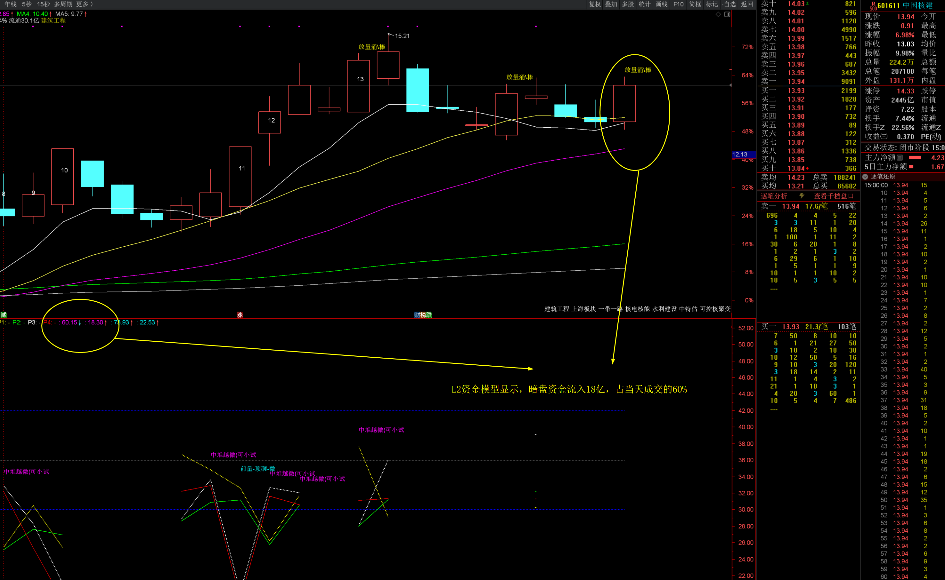945x580 pixels.
Task: Click the 收益 quarter selector (三) icon
Action: [x=884, y=137]
